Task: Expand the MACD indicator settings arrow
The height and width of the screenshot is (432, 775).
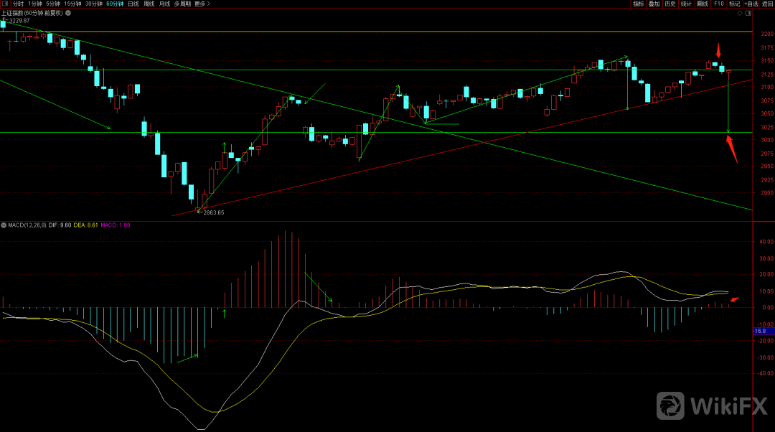Action: click(x=4, y=225)
